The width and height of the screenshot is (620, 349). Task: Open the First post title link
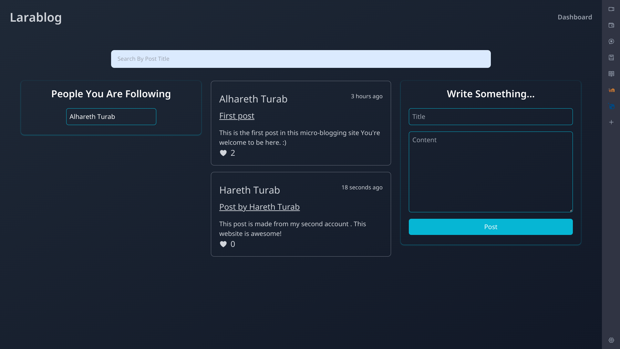point(237,116)
